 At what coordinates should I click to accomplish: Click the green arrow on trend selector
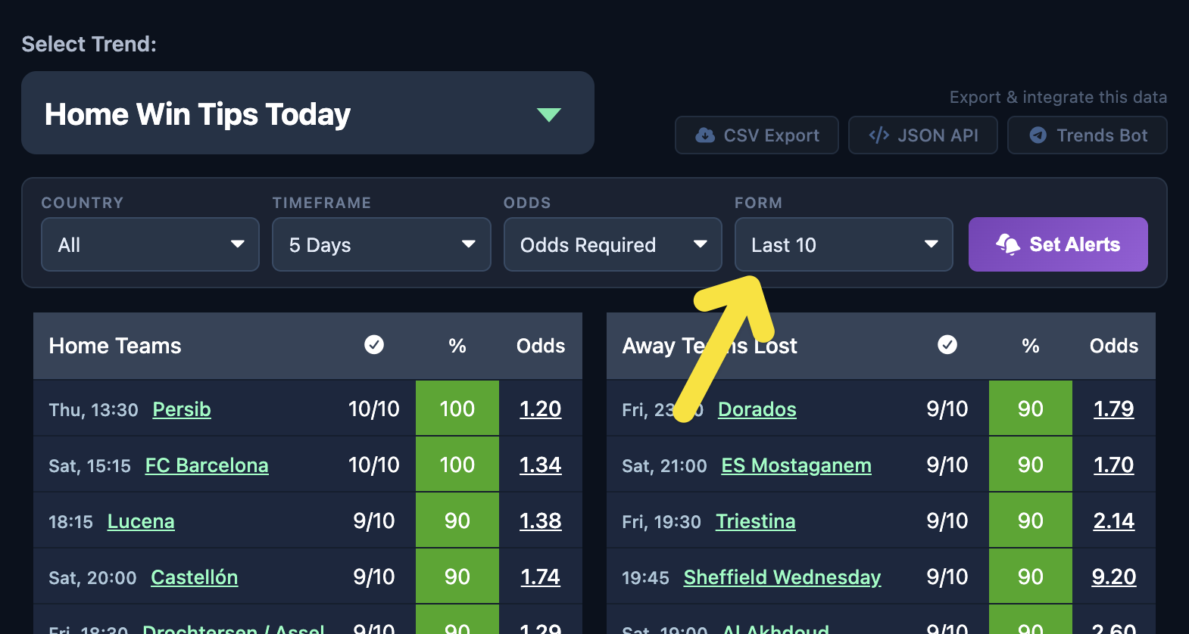pos(548,114)
